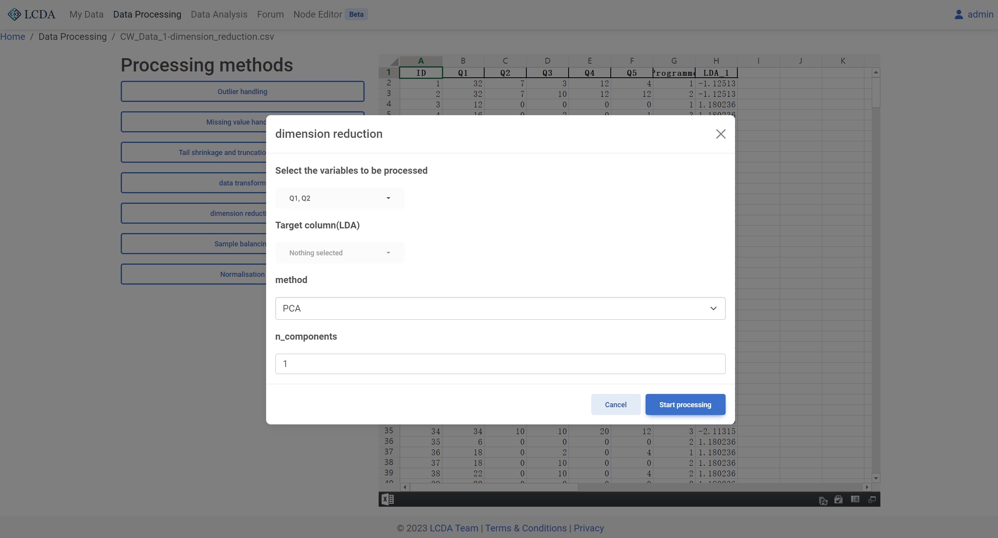Click the refresh copies icon in spreadsheet footer
The height and width of the screenshot is (538, 998).
(x=823, y=500)
